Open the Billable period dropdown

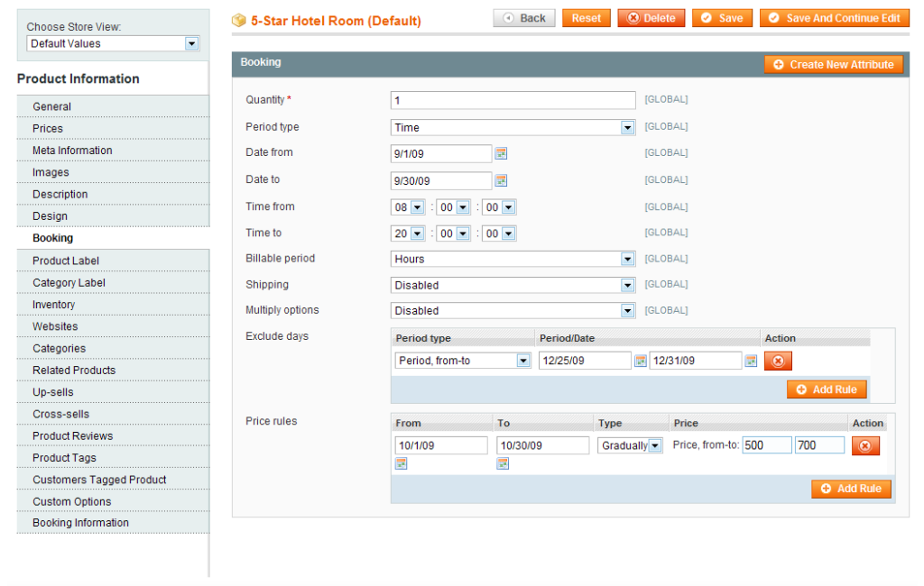[513, 259]
